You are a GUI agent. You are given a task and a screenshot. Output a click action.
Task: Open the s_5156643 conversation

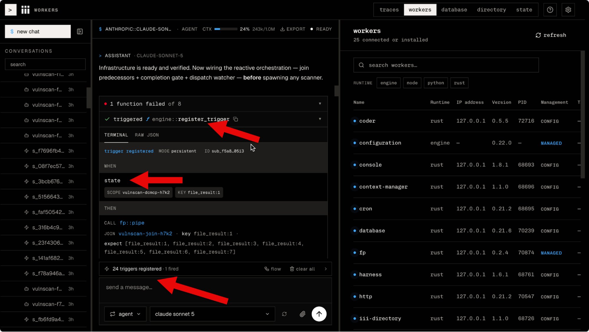[x=44, y=197]
